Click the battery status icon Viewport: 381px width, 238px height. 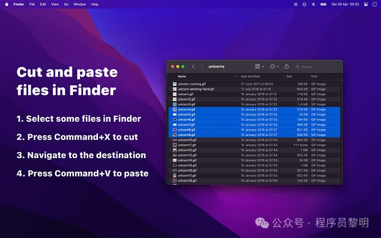point(323,4)
